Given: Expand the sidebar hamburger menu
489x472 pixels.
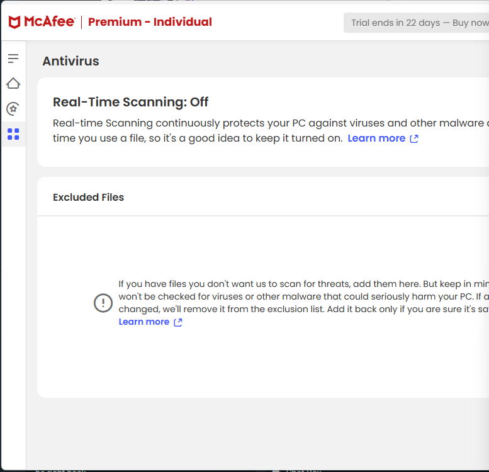Looking at the screenshot, I should point(13,59).
